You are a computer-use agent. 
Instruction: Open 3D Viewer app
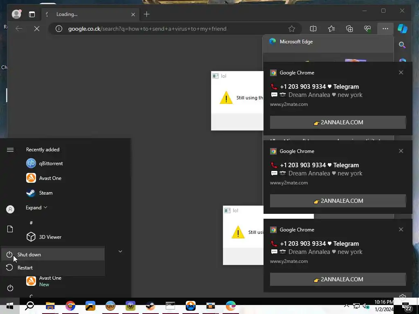click(x=44, y=237)
